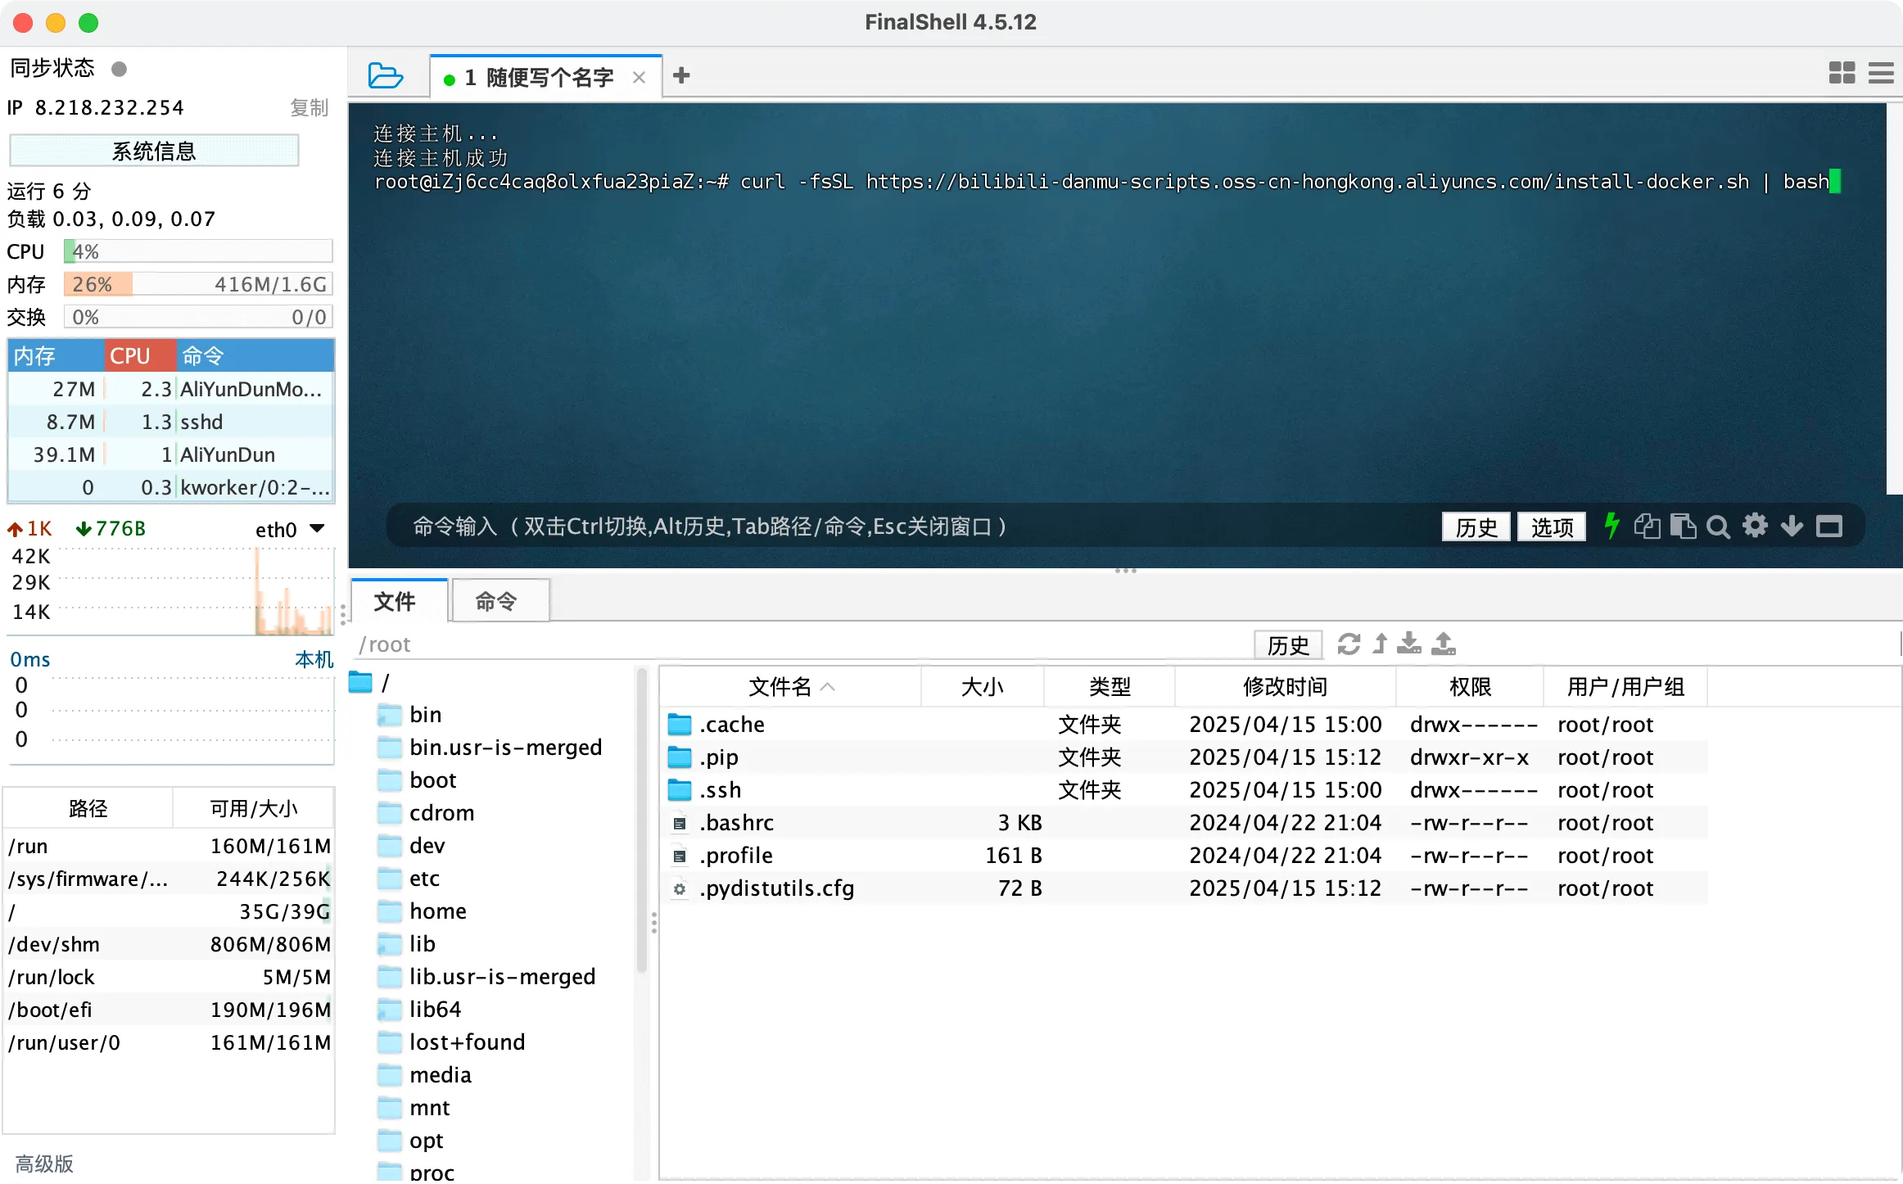Refresh the file list
The width and height of the screenshot is (1903, 1184).
[1349, 644]
